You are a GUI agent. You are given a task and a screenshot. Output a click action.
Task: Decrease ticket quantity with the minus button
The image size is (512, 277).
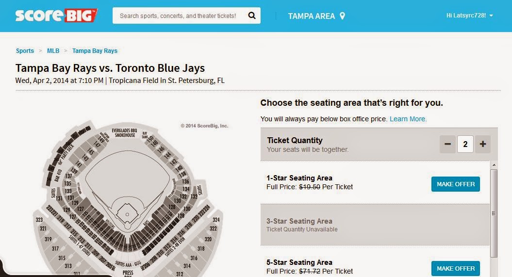tap(447, 144)
